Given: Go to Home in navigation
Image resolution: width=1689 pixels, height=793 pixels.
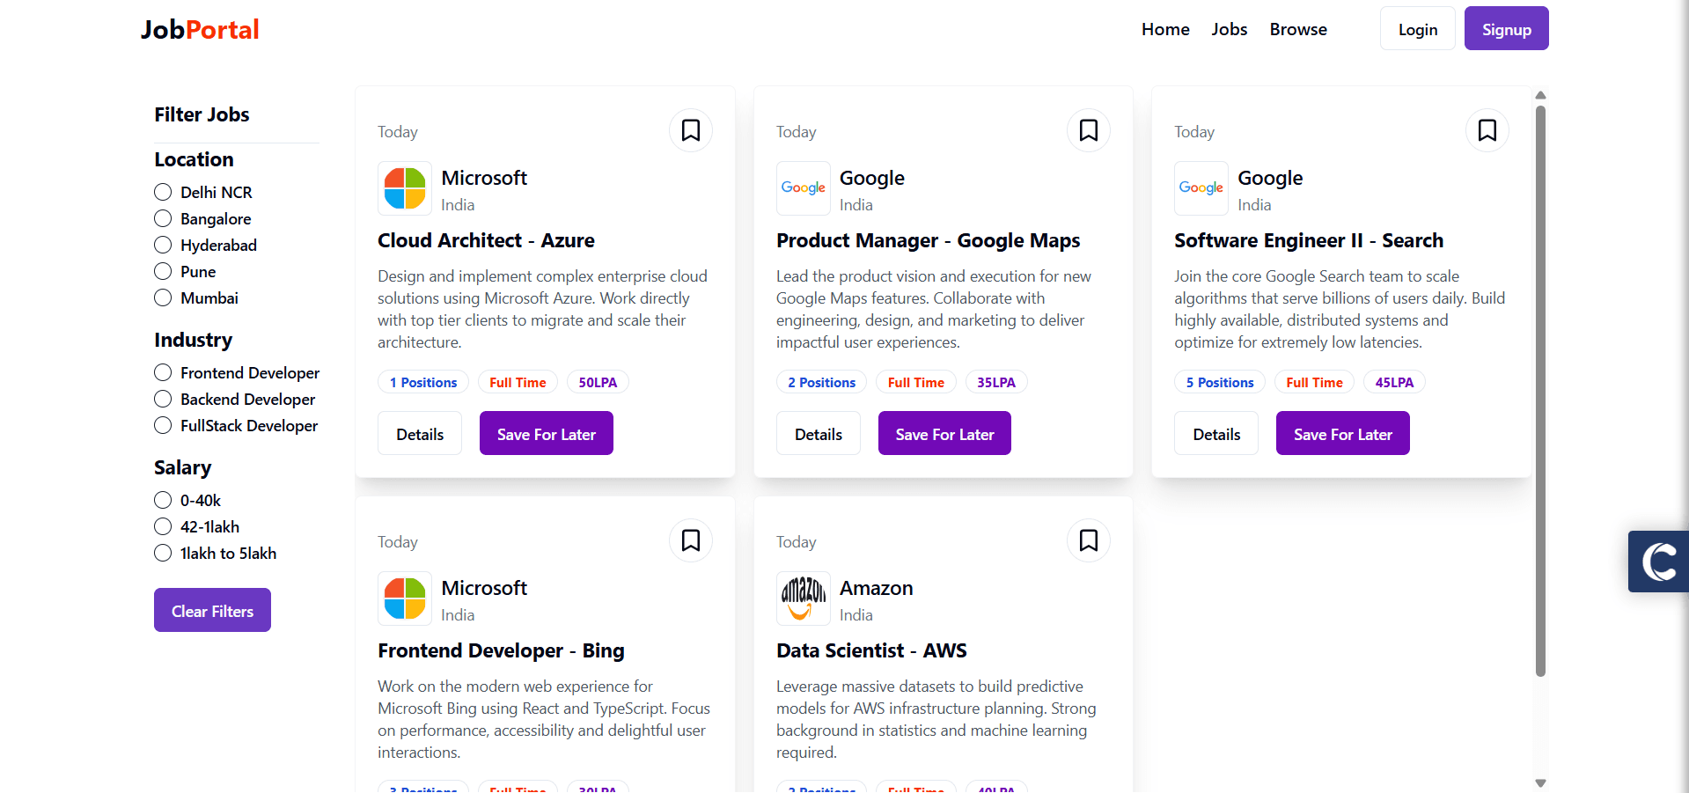Looking at the screenshot, I should tap(1165, 29).
